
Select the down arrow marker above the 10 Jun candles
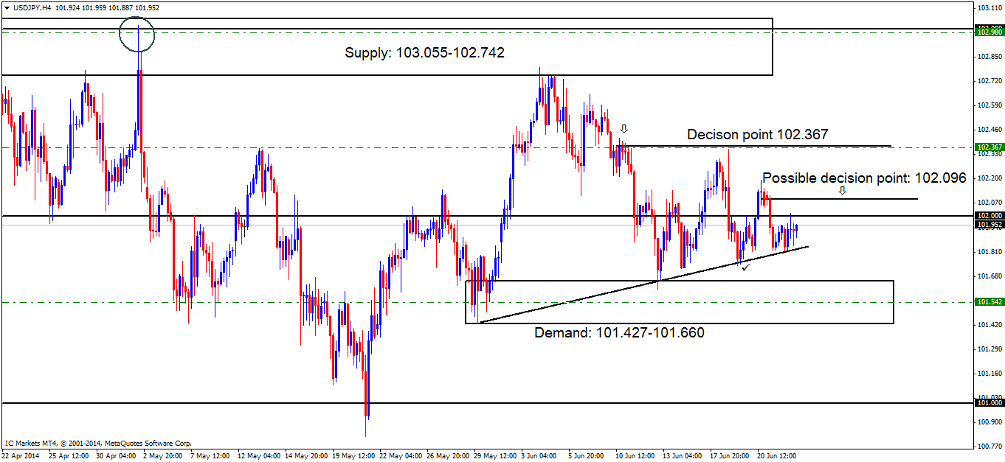pos(624,128)
